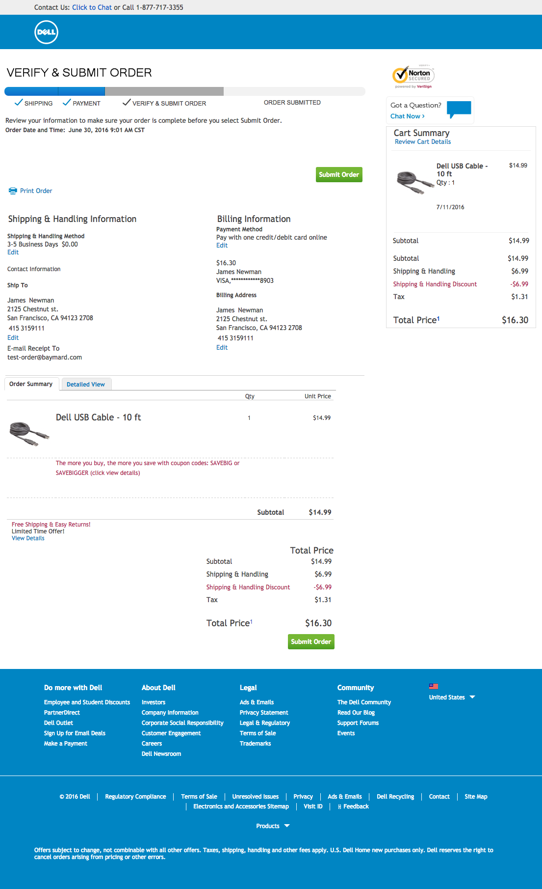Expand shipping offer via View Details link

27,538
